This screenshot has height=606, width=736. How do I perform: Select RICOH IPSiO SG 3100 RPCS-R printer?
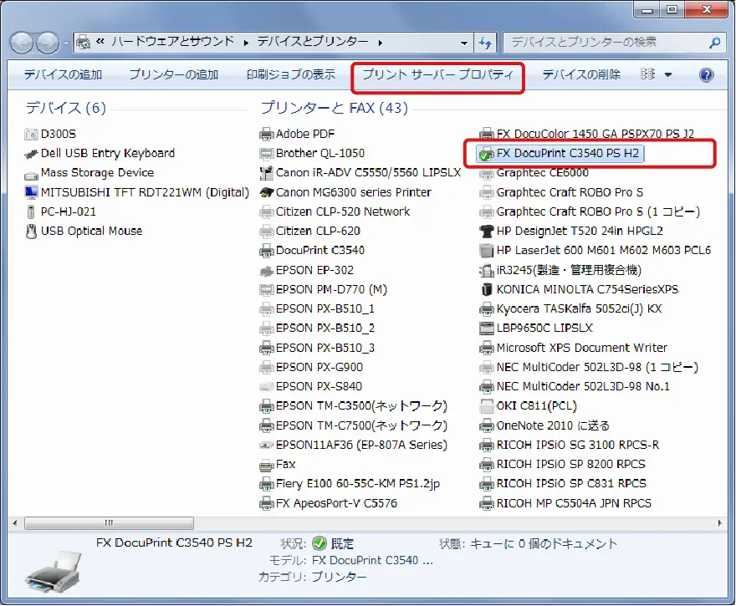tap(570, 446)
